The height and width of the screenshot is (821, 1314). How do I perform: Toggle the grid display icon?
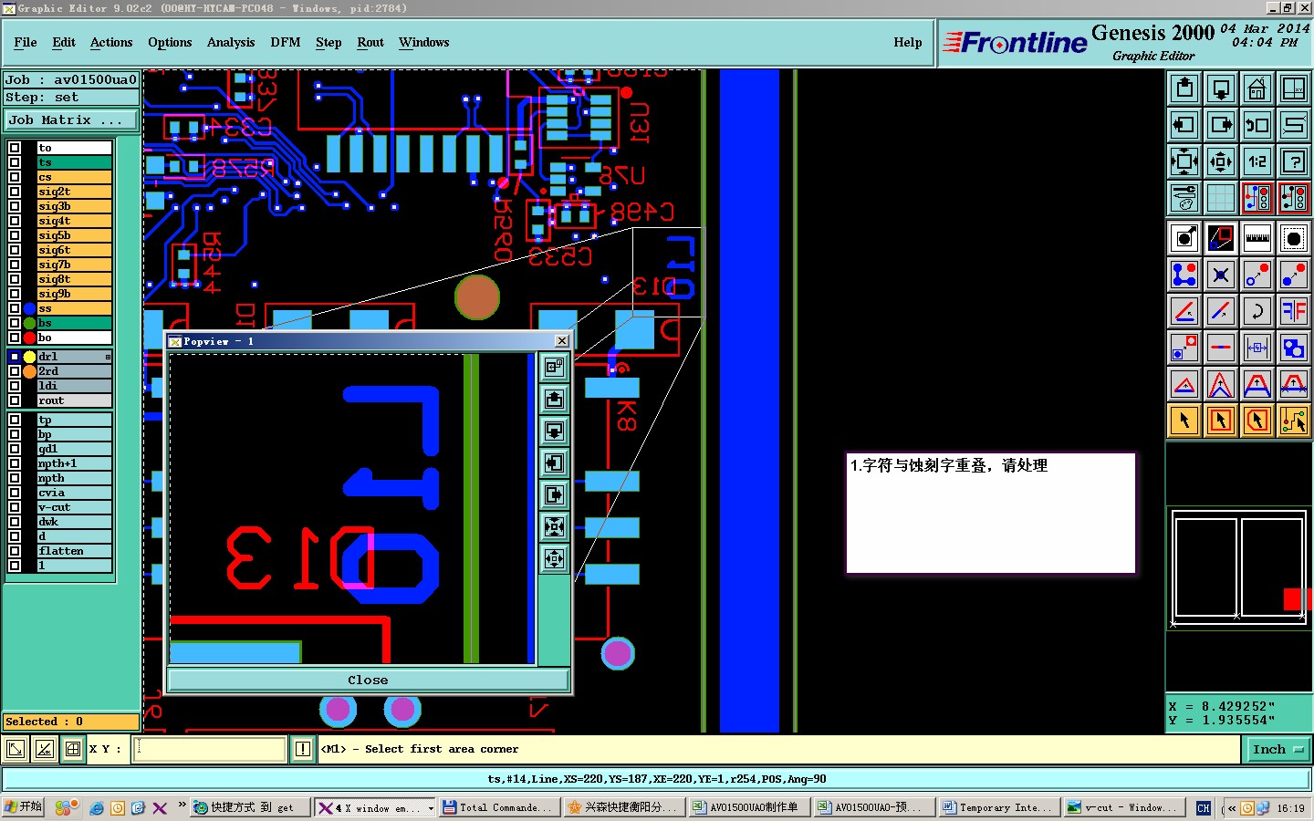(1221, 198)
